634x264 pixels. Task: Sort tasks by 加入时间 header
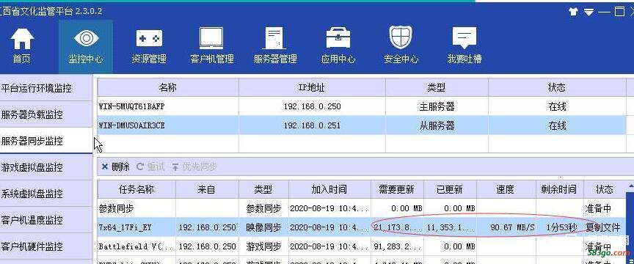(329, 189)
